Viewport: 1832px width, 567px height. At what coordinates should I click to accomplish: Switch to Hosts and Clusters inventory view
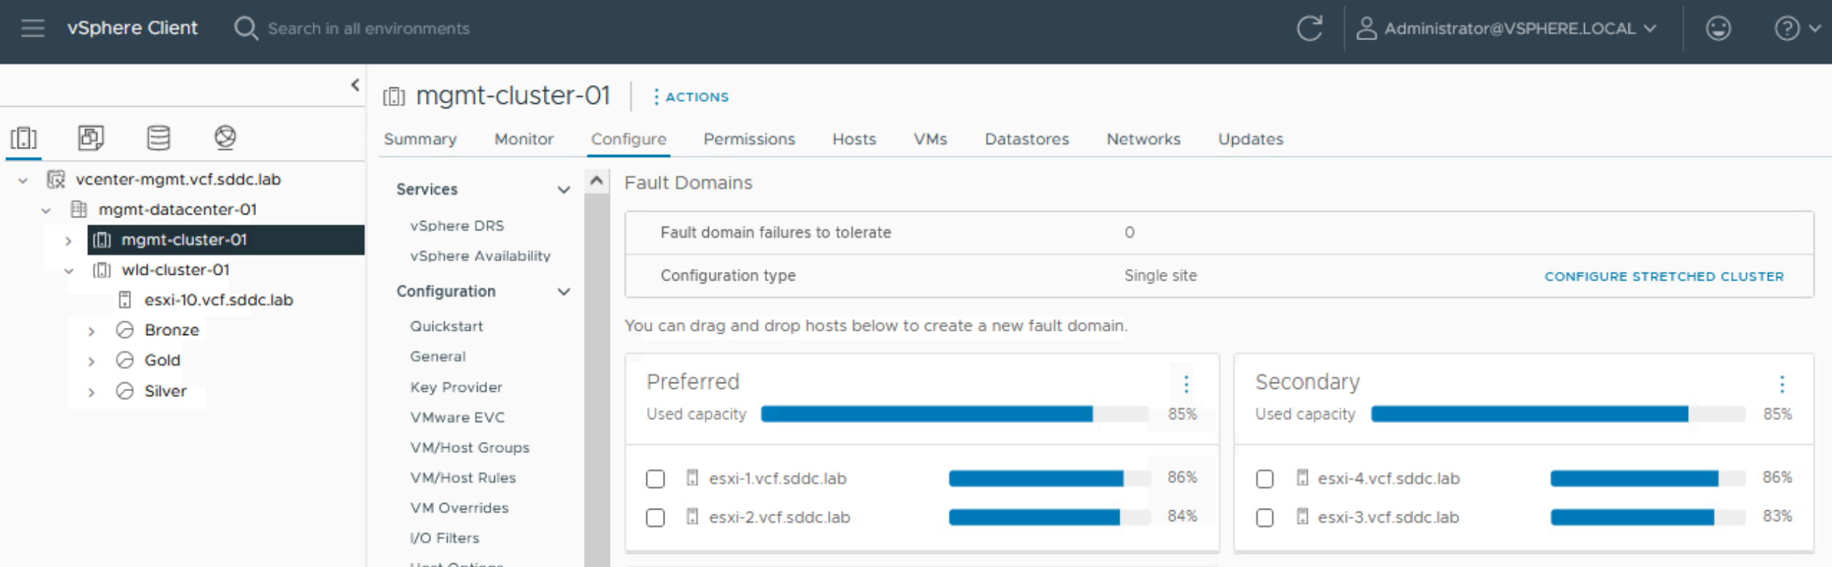[x=24, y=137]
